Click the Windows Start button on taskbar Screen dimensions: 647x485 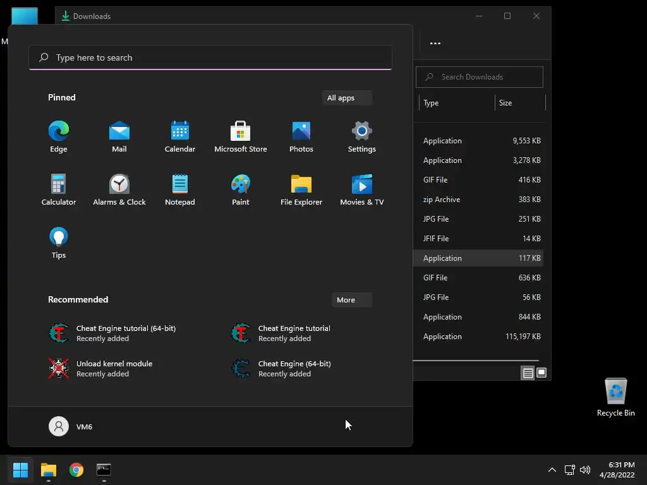(20, 470)
